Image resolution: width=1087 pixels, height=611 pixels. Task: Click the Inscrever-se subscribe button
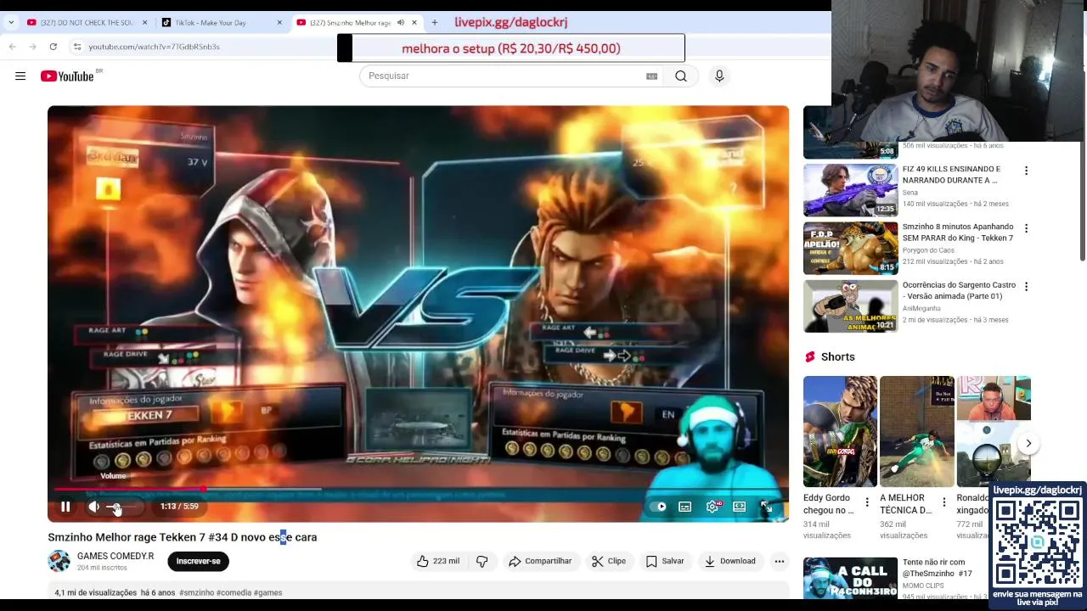click(x=198, y=561)
